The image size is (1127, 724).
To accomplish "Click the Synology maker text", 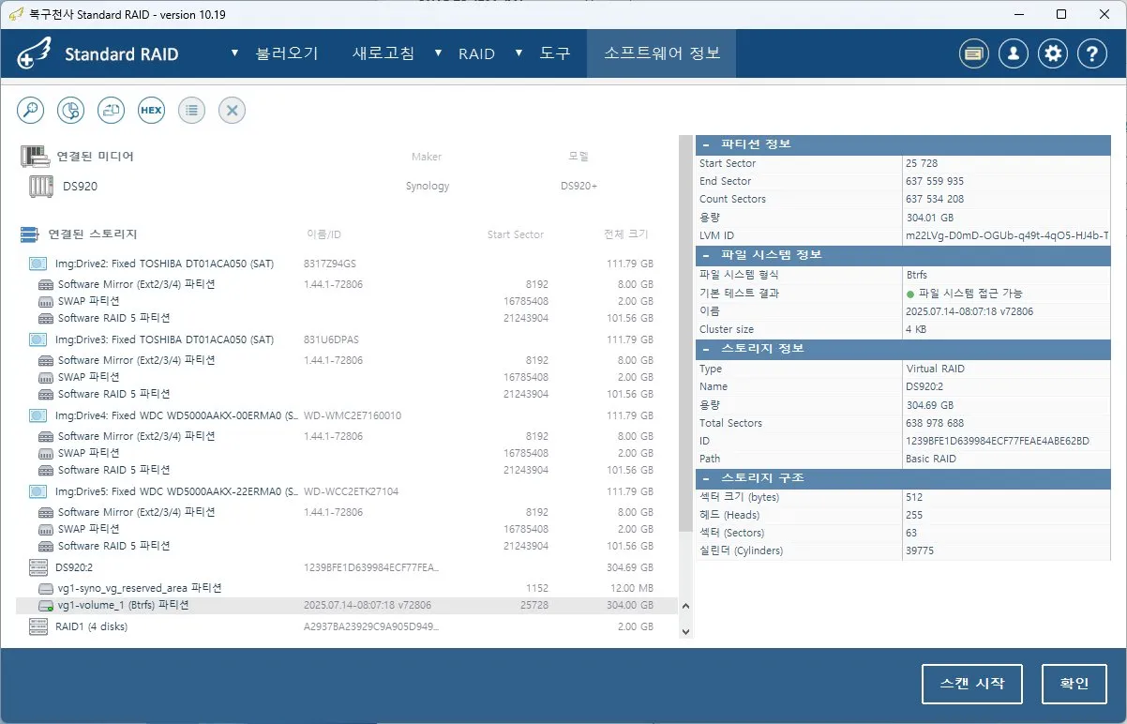I will (x=428, y=186).
